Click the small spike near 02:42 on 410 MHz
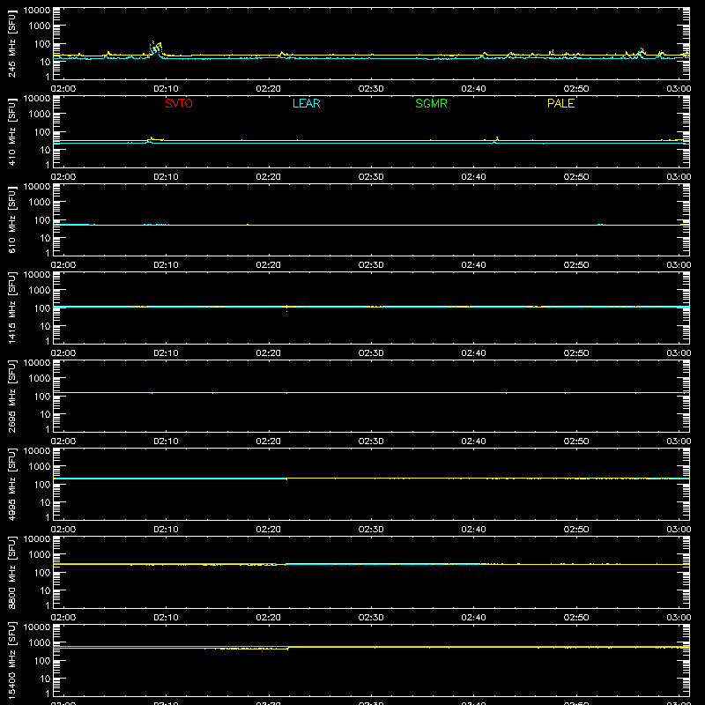 click(497, 138)
